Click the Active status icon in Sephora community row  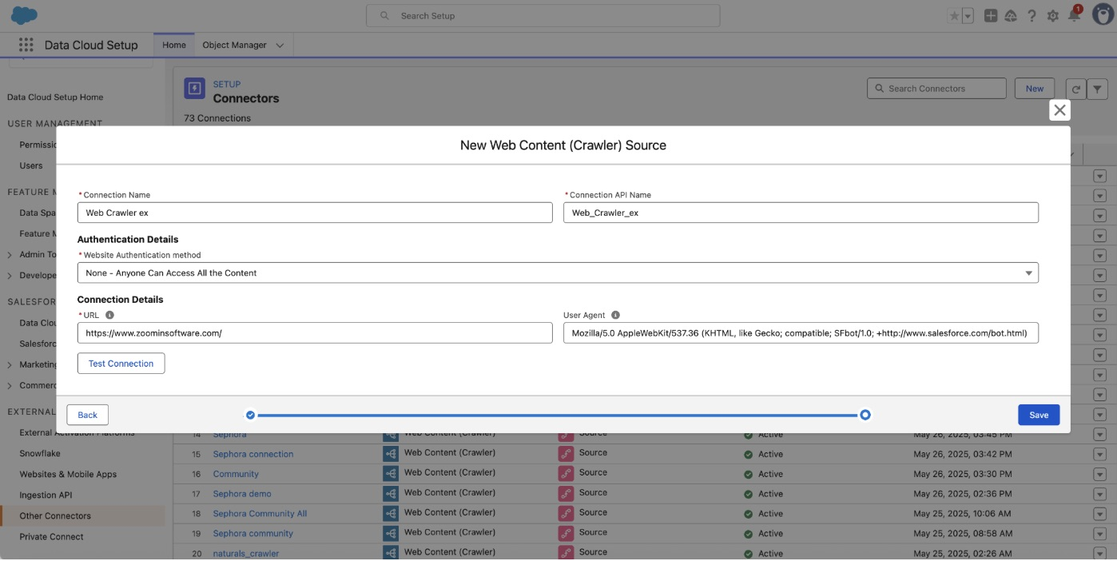click(x=749, y=534)
